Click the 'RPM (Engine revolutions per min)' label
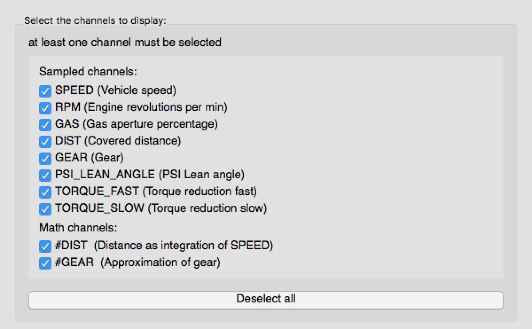Screen dimensions: 532x329 click(141, 107)
